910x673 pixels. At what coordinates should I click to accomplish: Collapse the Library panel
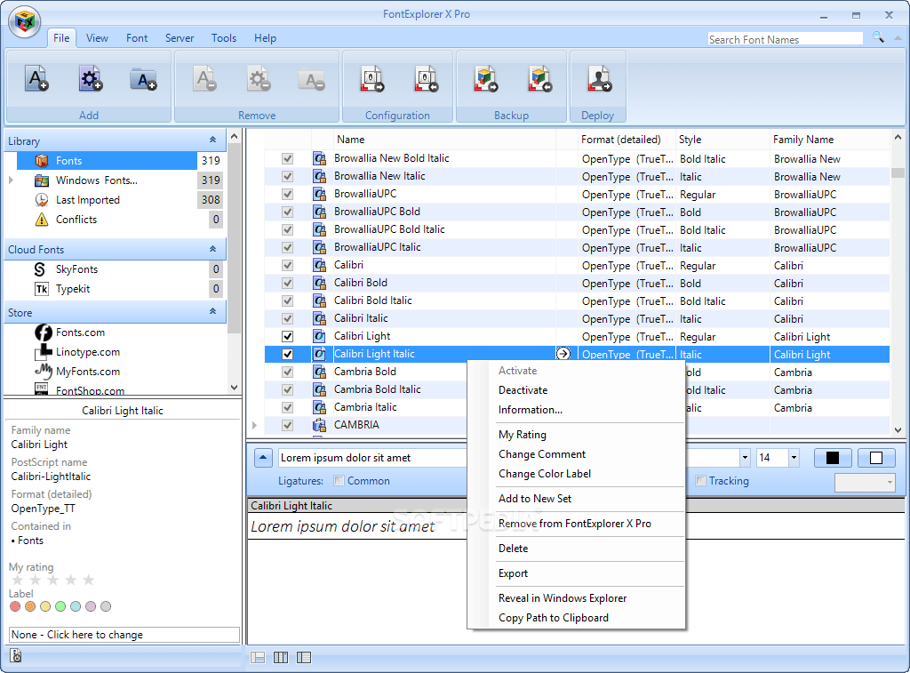click(213, 140)
